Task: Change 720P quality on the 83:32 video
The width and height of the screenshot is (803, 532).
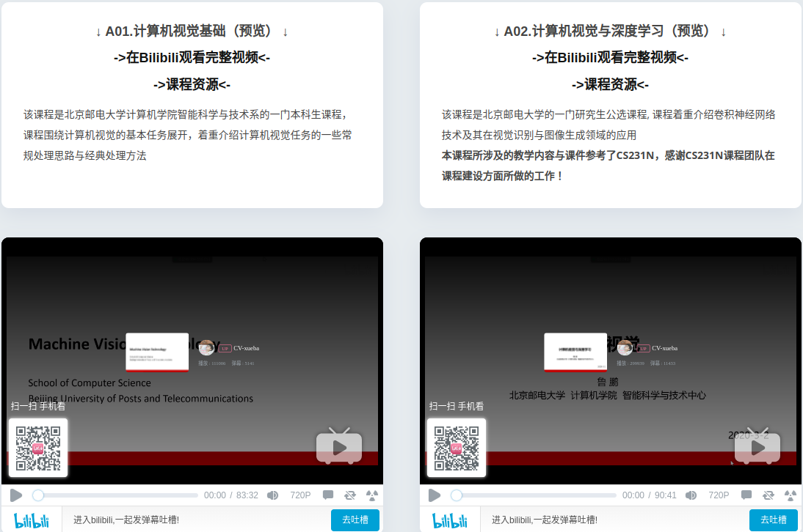Action: (x=300, y=495)
